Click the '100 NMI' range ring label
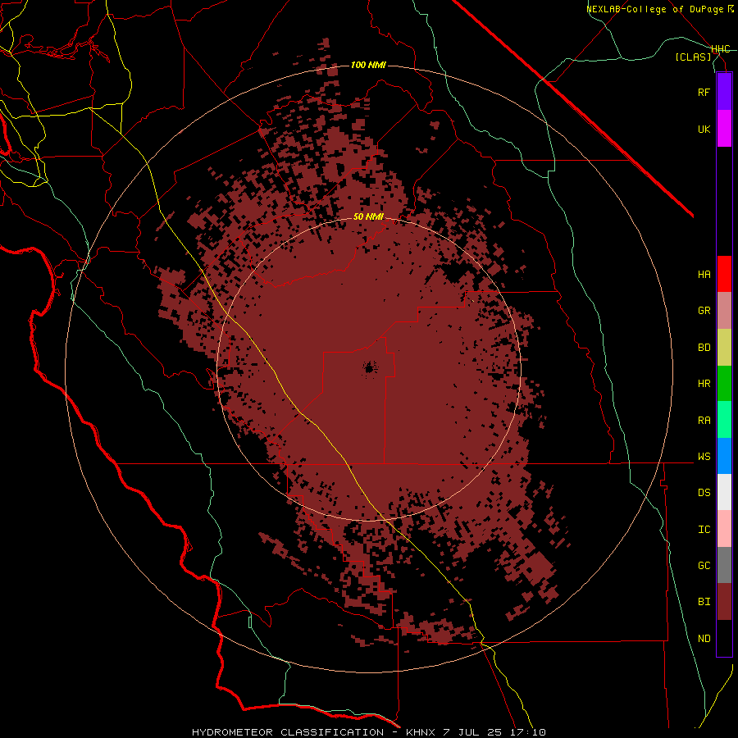 tap(368, 65)
